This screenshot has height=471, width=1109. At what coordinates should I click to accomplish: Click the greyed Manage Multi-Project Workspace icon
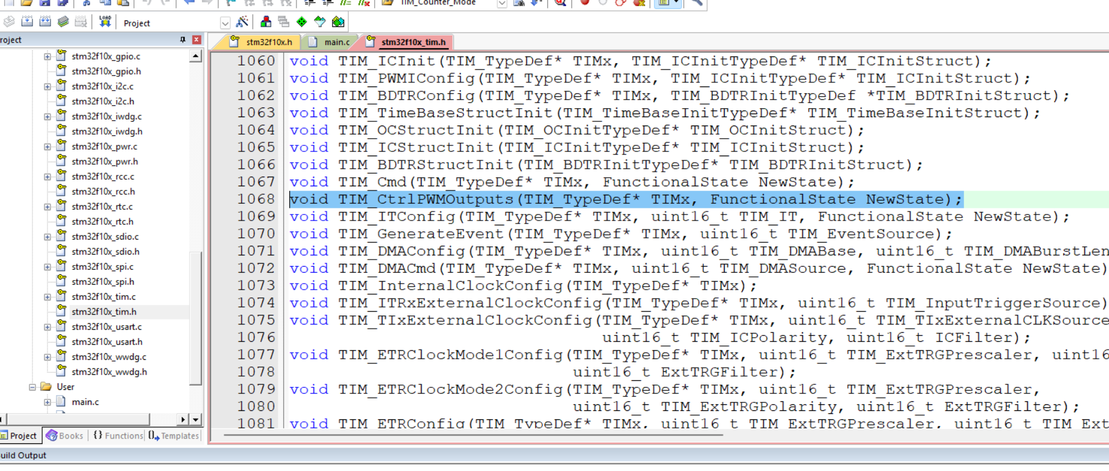[284, 22]
